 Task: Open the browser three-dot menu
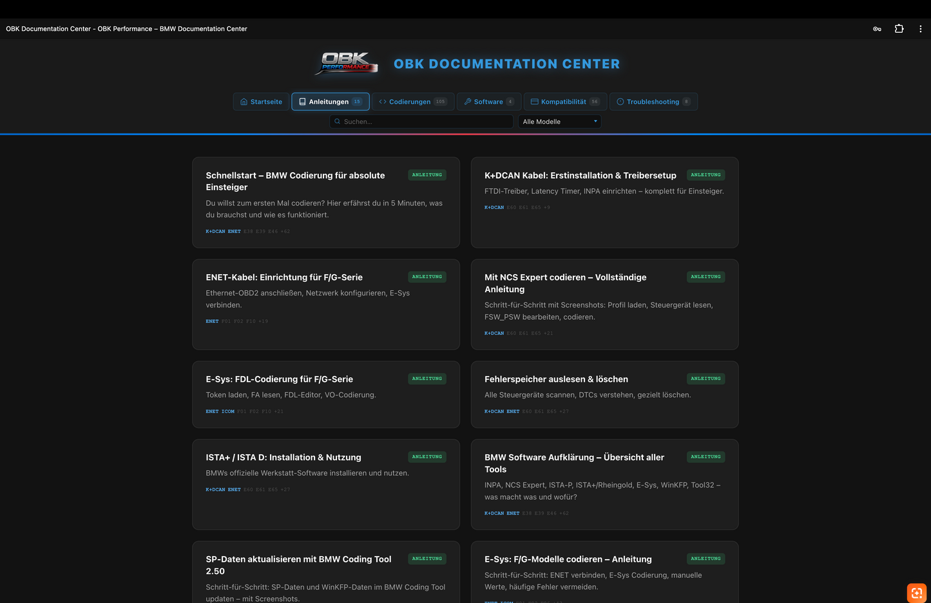921,29
